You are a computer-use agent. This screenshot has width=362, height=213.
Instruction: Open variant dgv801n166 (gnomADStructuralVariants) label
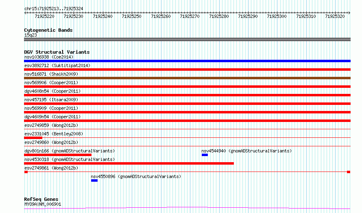[70, 151]
